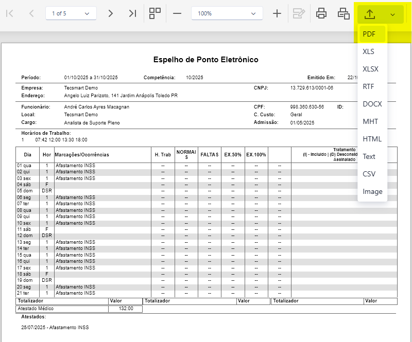Viewport: 412px width, 342px height.
Task: Select DOCX from export menu
Action: pos(372,104)
